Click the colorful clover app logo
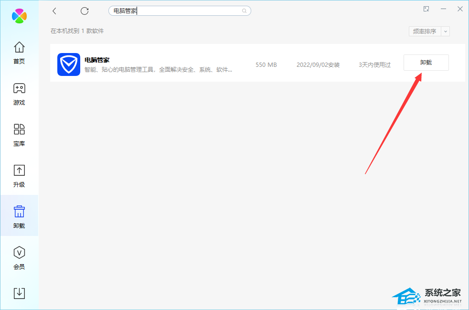This screenshot has height=310, width=469. click(x=20, y=16)
